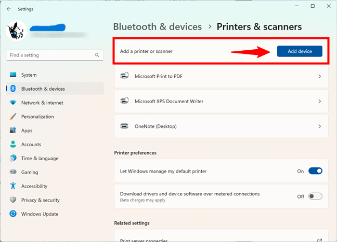Screen dimensions: 337x242
Task: Click the Find a setting search box
Action: pos(55,55)
